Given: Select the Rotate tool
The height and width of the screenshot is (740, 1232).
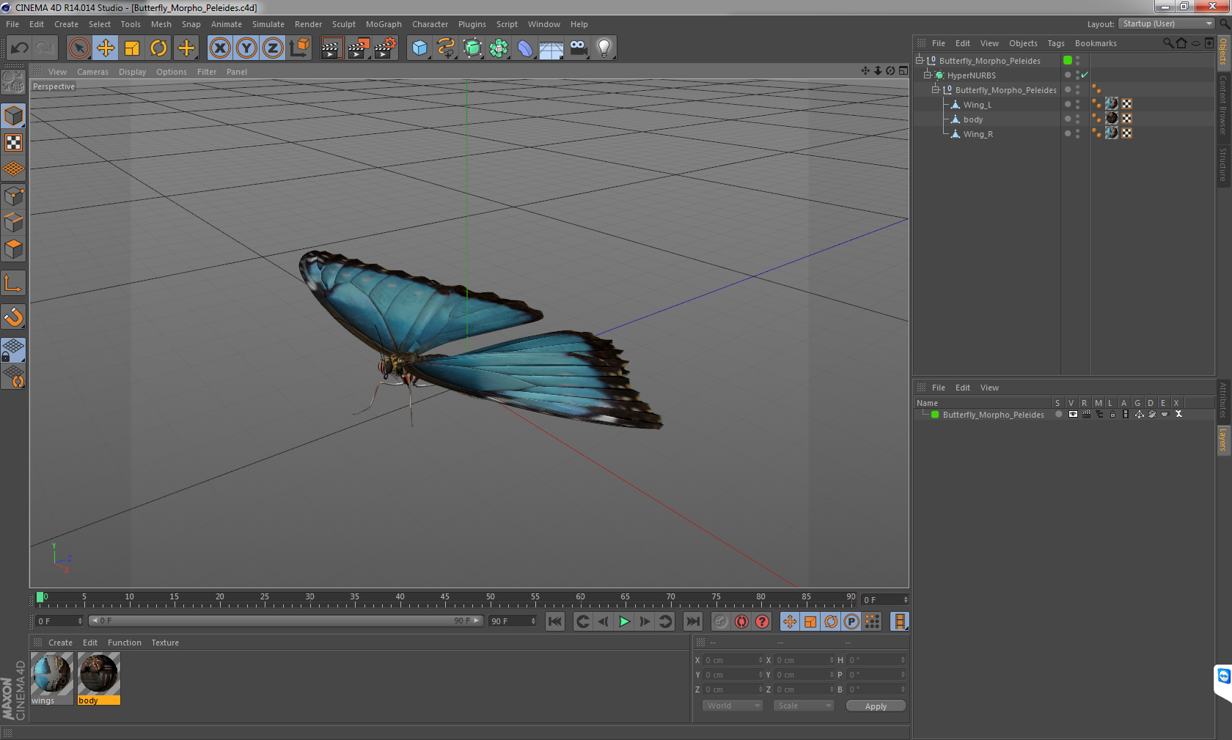Looking at the screenshot, I should tap(158, 48).
